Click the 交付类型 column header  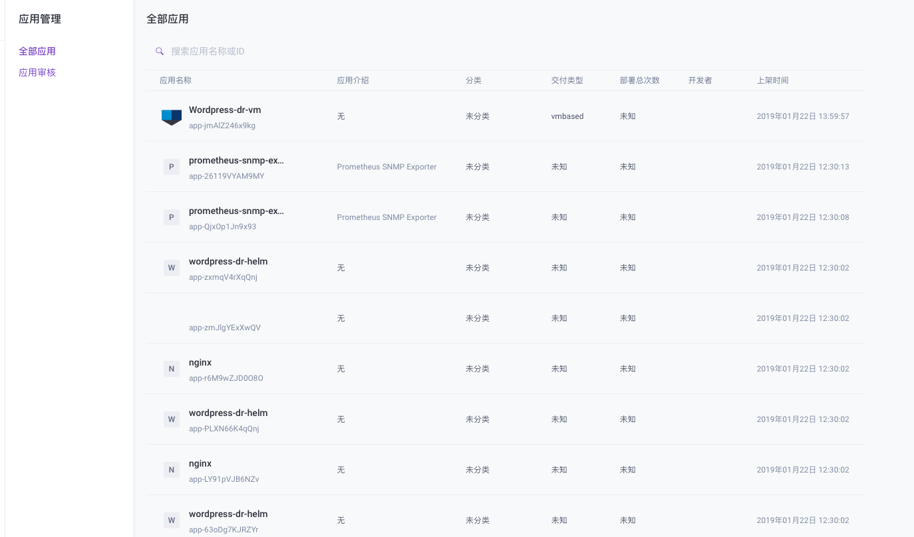click(567, 80)
